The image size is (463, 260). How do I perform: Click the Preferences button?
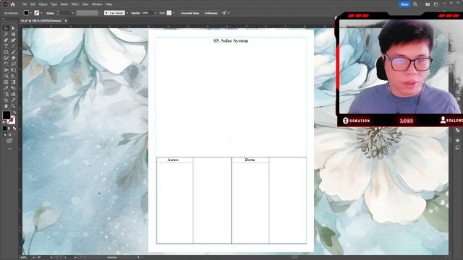[211, 13]
